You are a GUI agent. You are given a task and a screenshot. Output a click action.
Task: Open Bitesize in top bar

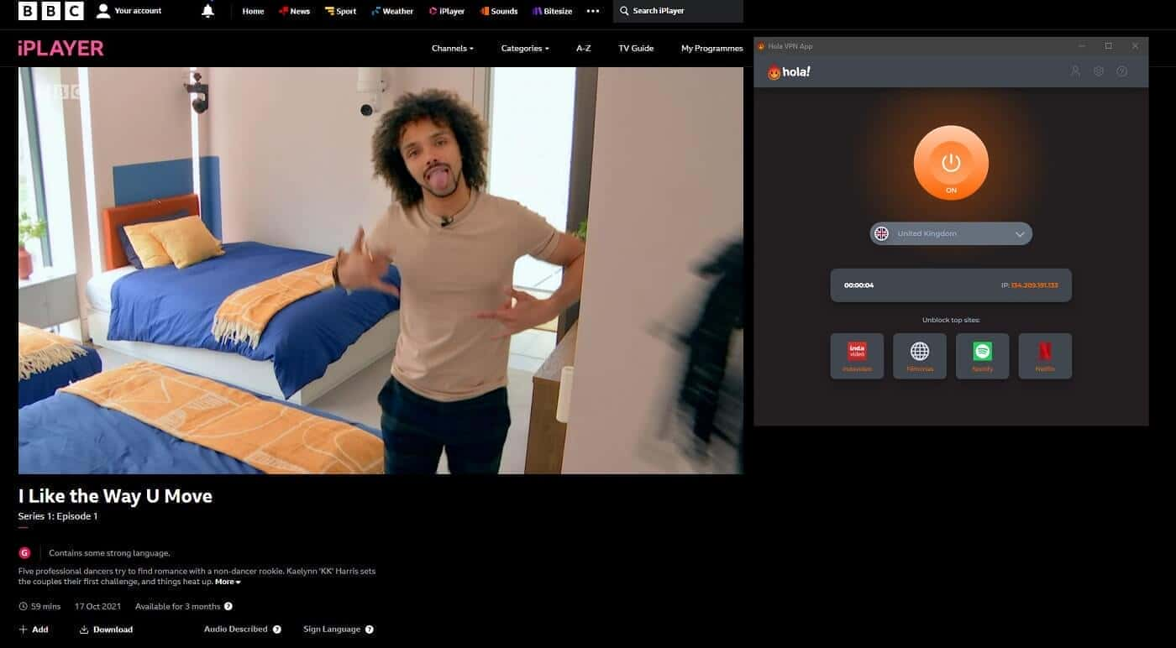click(x=552, y=11)
